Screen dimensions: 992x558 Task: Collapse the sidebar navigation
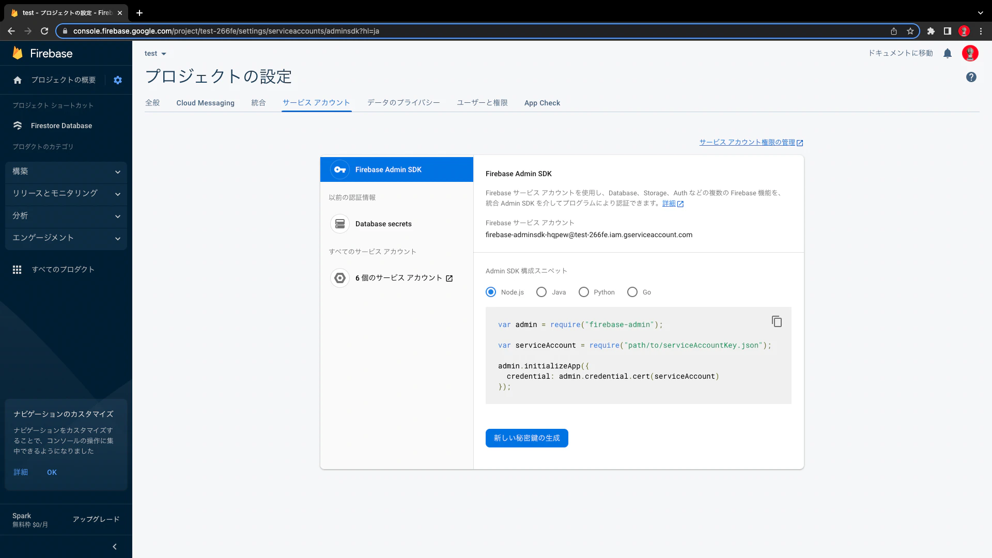[115, 547]
